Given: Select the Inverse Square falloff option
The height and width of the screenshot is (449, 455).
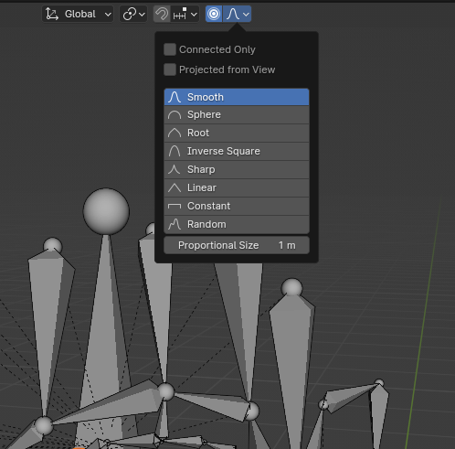Looking at the screenshot, I should [237, 152].
